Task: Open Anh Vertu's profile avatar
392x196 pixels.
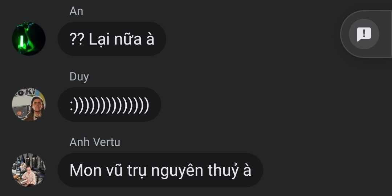Action: [x=29, y=170]
